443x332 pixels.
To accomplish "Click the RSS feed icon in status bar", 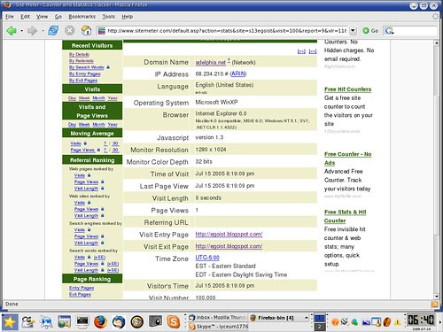I will pos(434,305).
